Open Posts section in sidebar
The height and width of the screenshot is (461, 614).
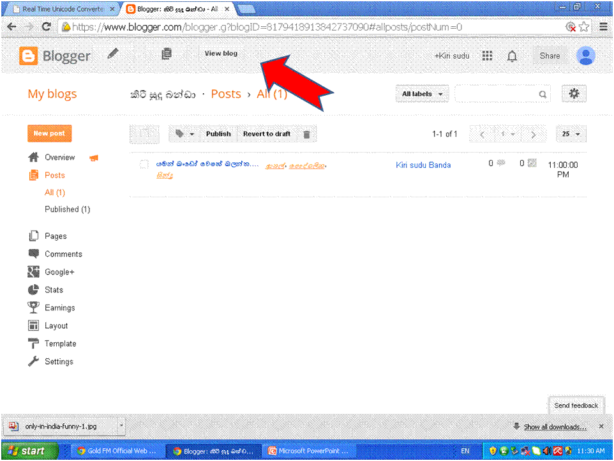click(x=54, y=175)
